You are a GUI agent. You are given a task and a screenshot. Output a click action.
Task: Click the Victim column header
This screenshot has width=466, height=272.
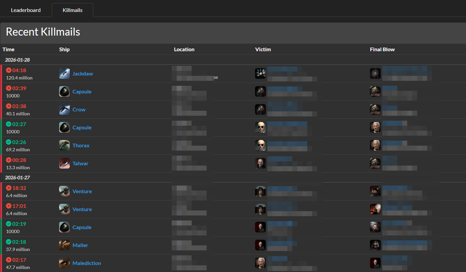tap(263, 49)
